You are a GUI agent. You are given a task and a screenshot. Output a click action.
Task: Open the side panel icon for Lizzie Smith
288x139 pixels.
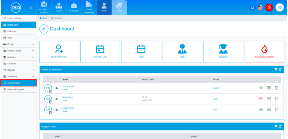point(277,109)
